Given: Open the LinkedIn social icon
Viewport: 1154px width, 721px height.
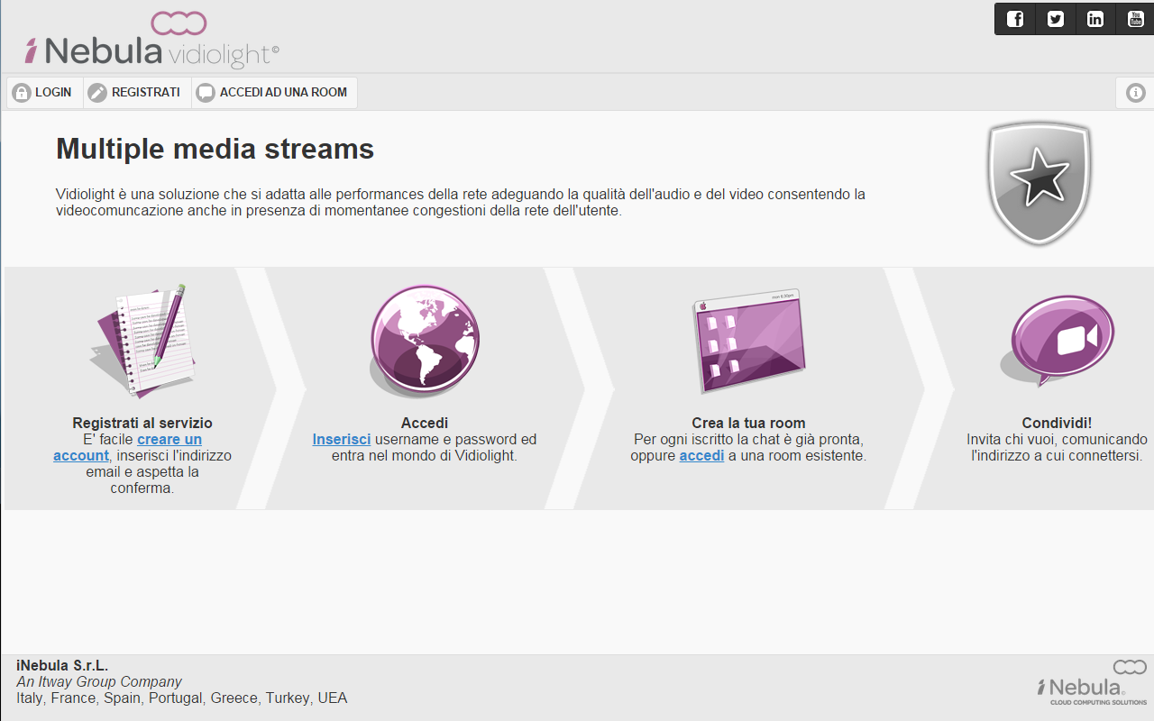Looking at the screenshot, I should click(1094, 19).
